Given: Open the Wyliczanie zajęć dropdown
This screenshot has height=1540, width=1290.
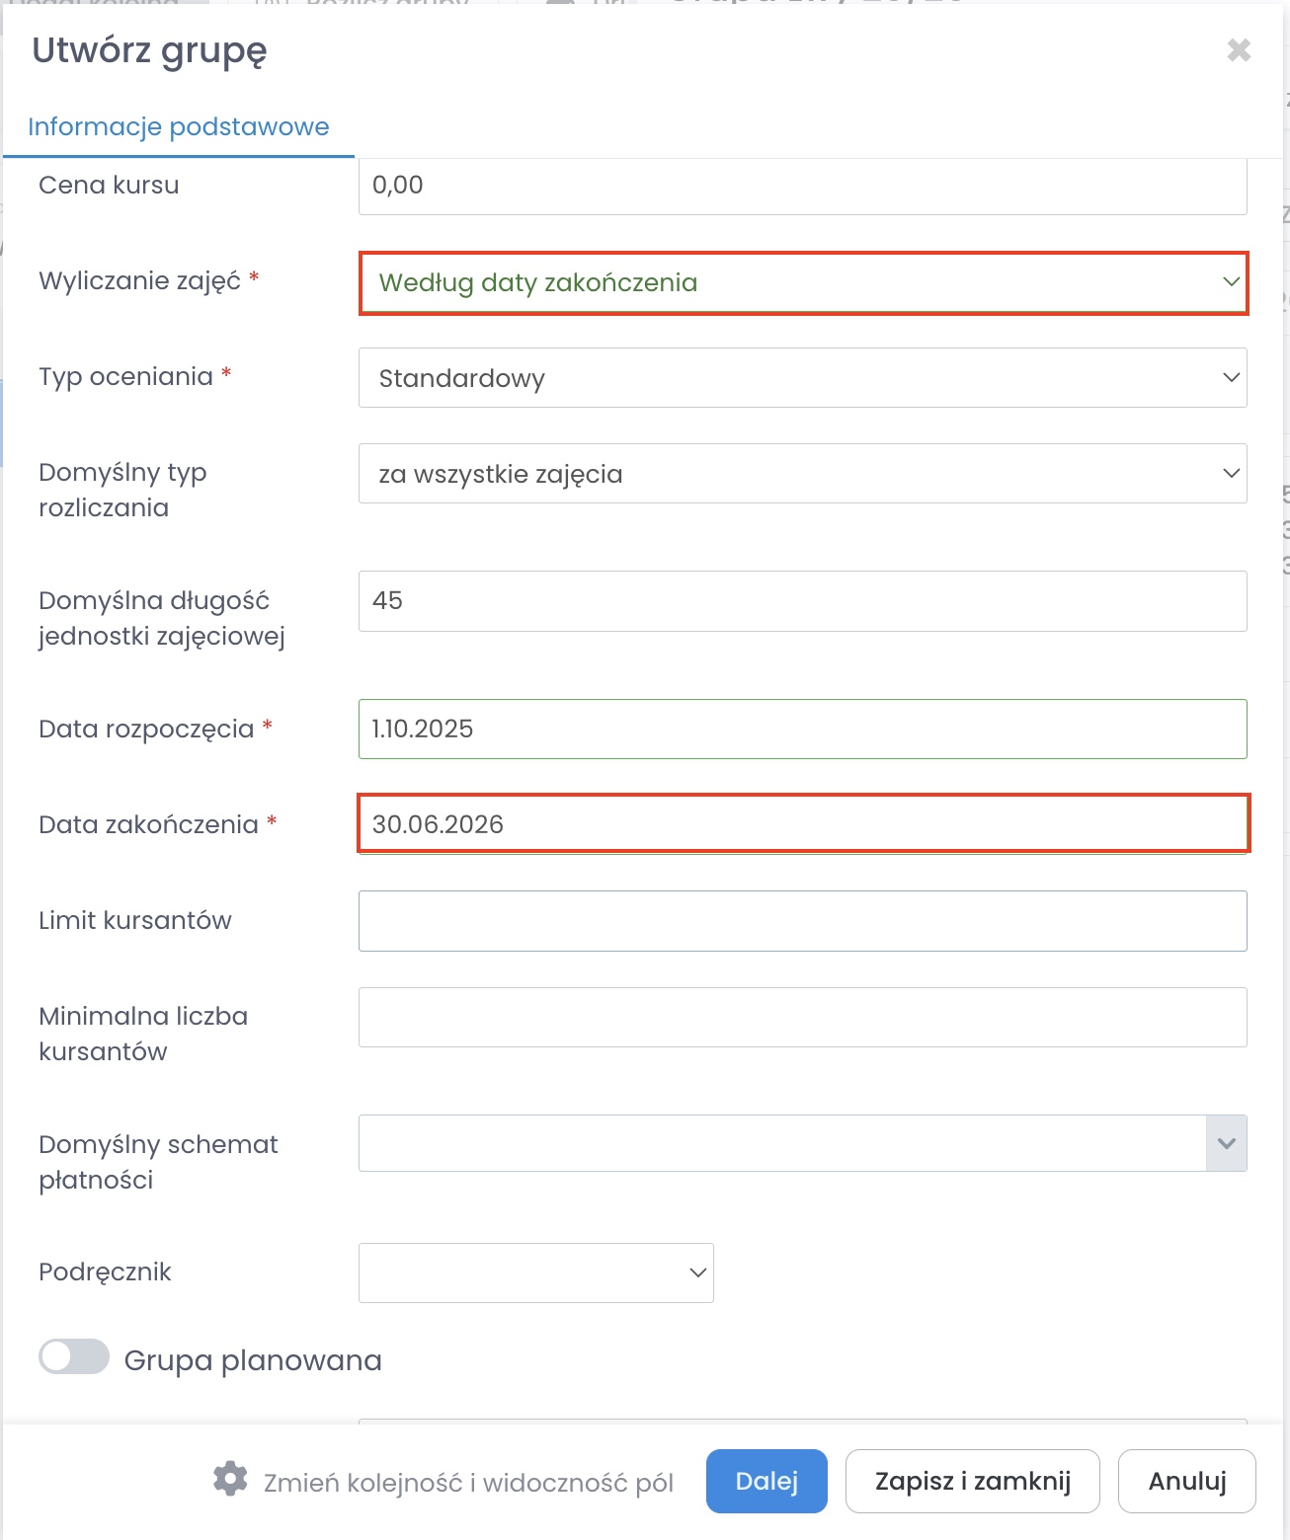Looking at the screenshot, I should pyautogui.click(x=802, y=283).
